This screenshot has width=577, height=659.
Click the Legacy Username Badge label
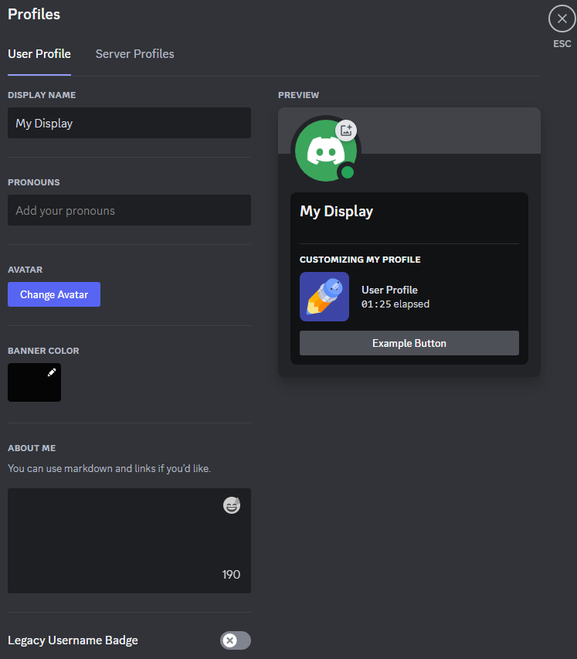tap(73, 640)
